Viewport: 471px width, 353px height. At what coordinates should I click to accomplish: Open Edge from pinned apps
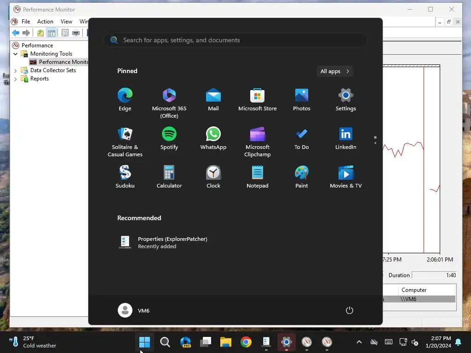tap(125, 100)
